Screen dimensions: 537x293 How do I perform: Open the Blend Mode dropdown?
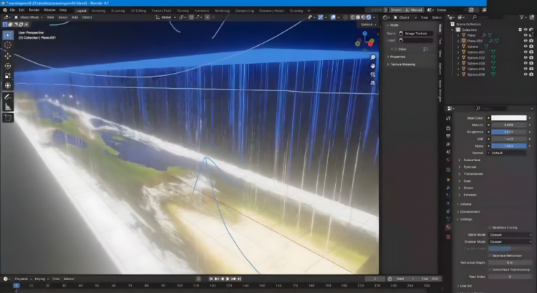510,235
